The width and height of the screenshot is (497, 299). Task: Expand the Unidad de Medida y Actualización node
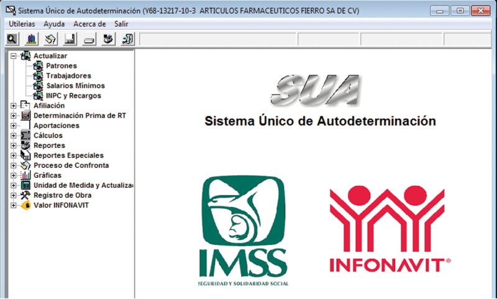pyautogui.click(x=13, y=185)
